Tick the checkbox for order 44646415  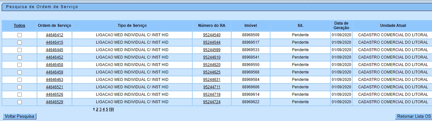(x=19, y=42)
